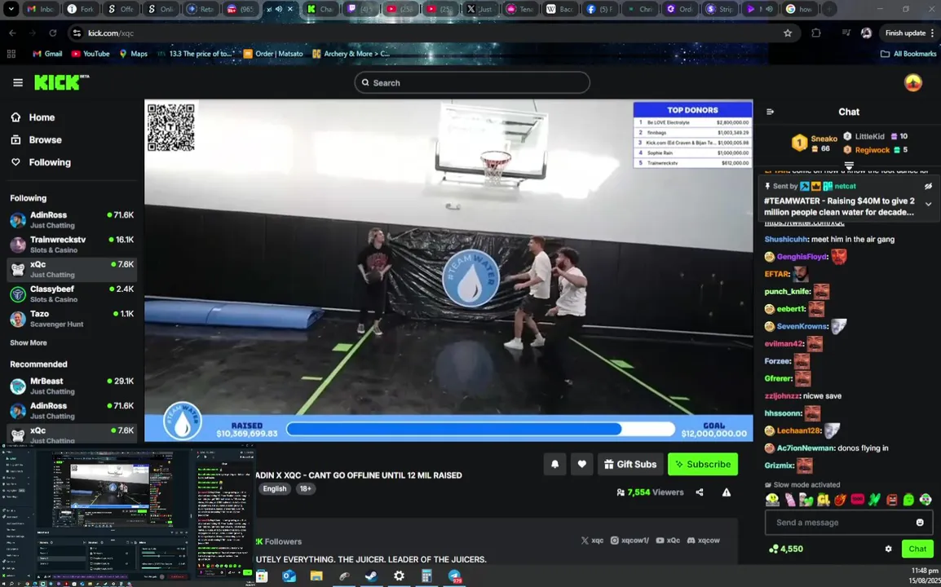This screenshot has width=941, height=587.
Task: Click Ac7ionNewman username in chat
Action: coord(806,448)
